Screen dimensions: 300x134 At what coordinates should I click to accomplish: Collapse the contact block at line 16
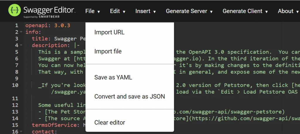coord(21,132)
